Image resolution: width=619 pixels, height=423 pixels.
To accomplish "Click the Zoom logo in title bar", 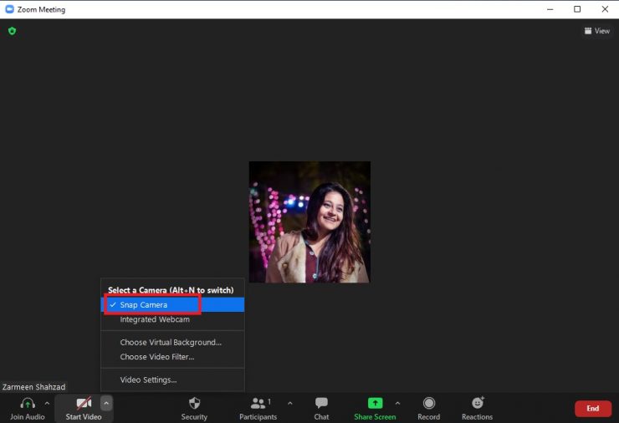I will click(x=9, y=9).
